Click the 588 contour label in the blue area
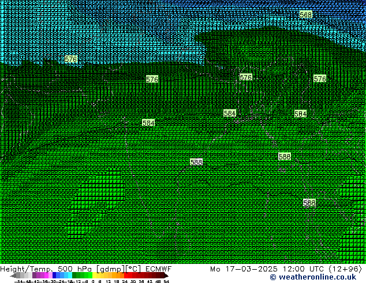 305,14
